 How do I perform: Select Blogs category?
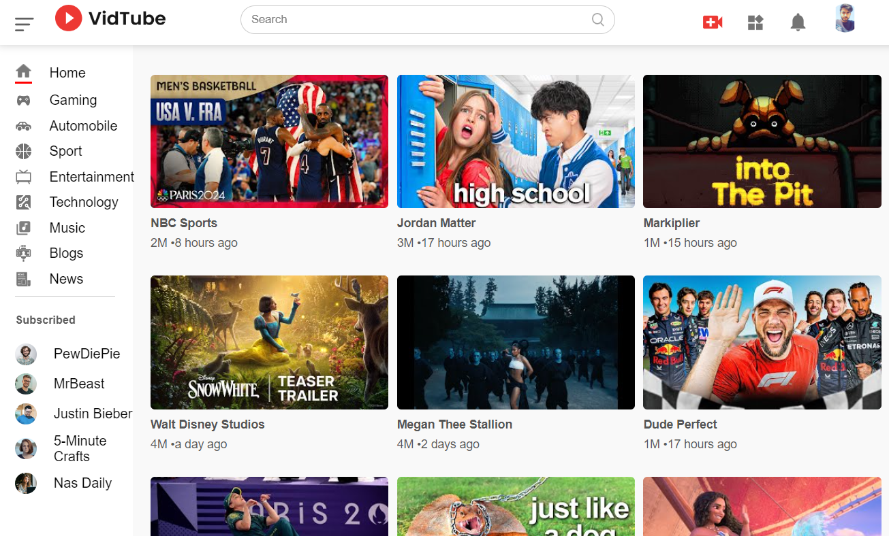click(66, 253)
